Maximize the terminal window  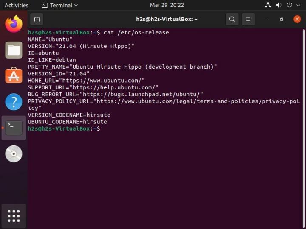point(281,19)
